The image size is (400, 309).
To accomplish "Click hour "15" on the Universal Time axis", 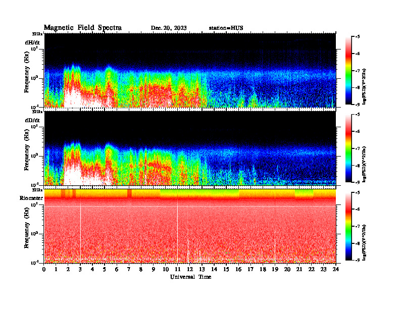I will [x=226, y=269].
